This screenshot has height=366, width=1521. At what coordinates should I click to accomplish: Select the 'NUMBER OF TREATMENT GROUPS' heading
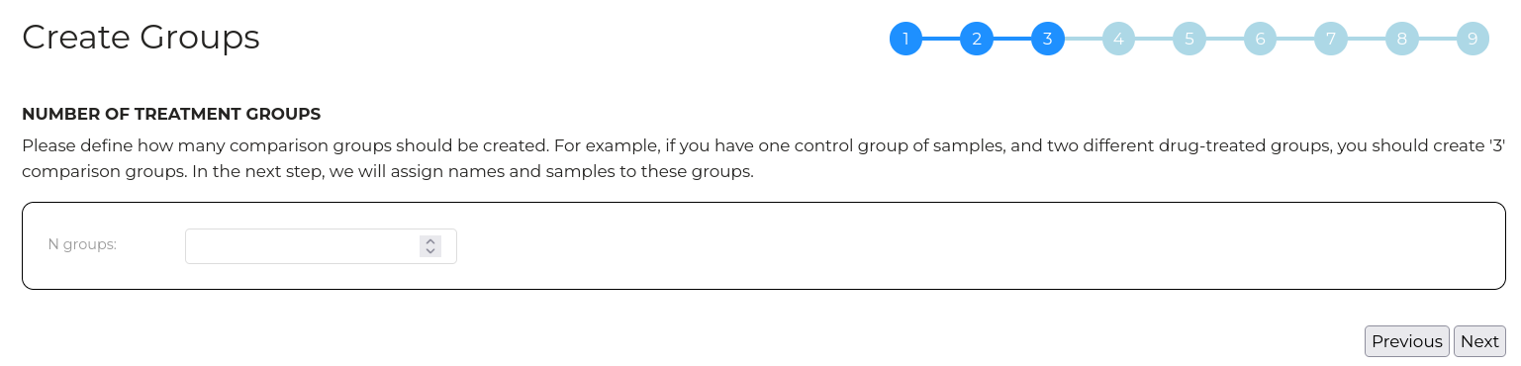171,114
